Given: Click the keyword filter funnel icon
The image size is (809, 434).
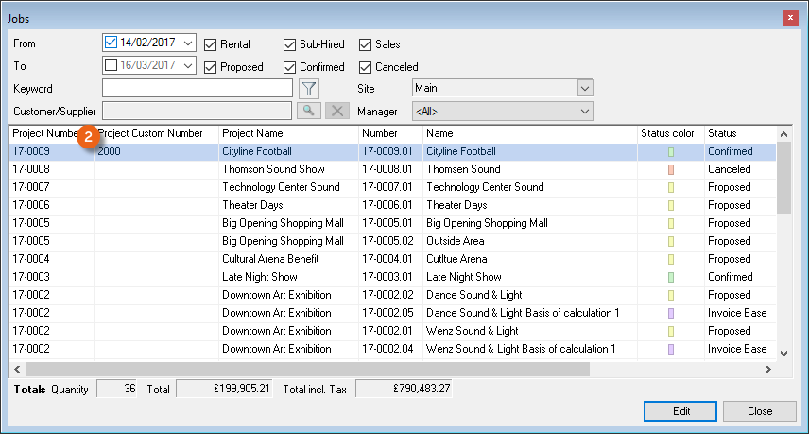Looking at the screenshot, I should [309, 89].
